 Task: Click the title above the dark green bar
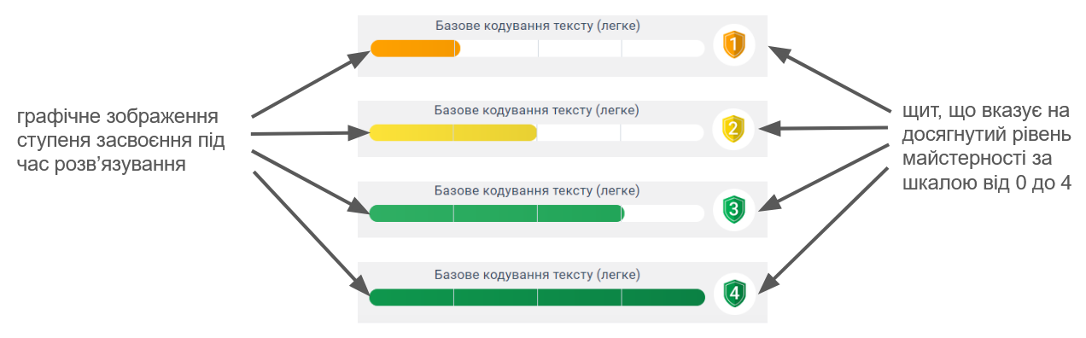(x=537, y=275)
